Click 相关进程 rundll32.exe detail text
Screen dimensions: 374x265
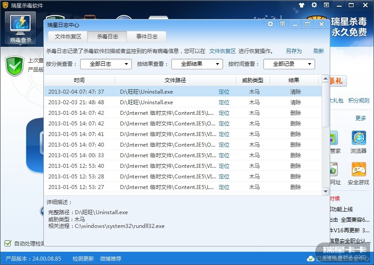click(106, 226)
